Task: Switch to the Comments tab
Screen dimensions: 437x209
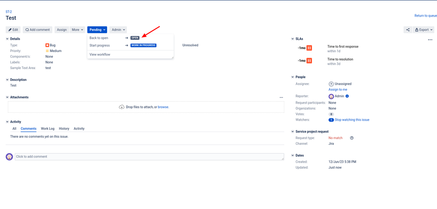Action: 28,129
